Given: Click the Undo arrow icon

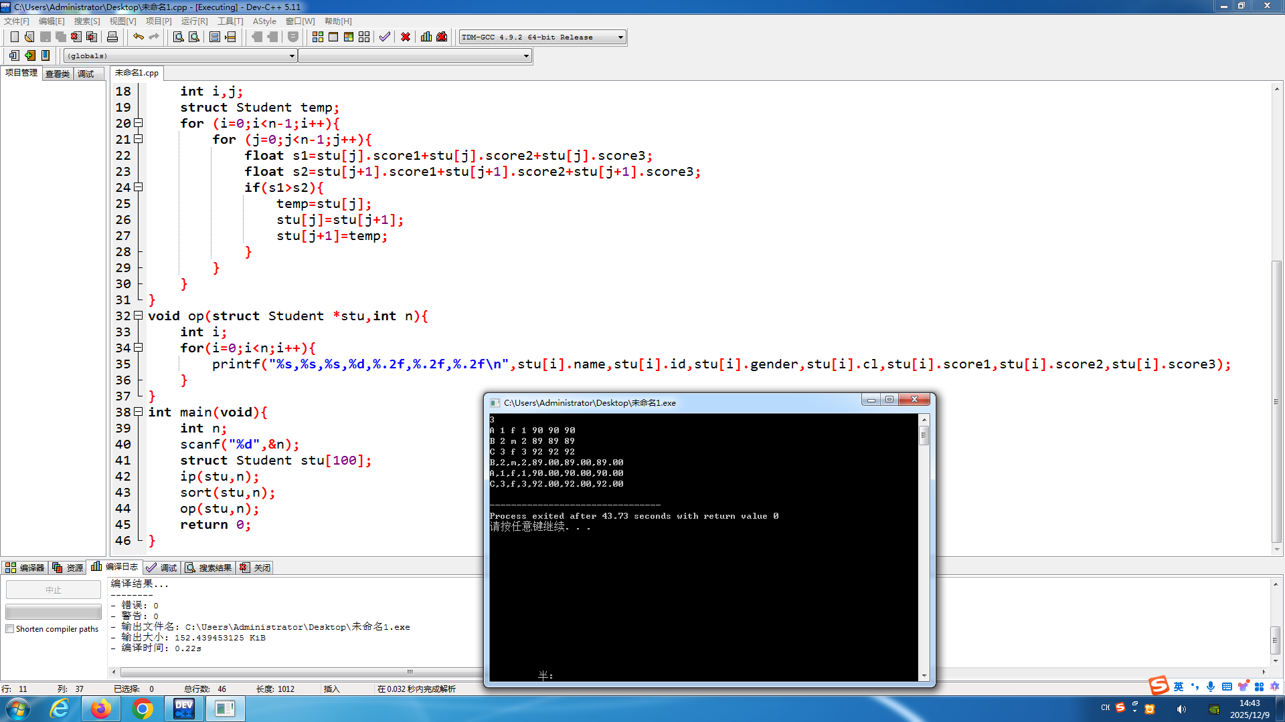Looking at the screenshot, I should (x=138, y=37).
